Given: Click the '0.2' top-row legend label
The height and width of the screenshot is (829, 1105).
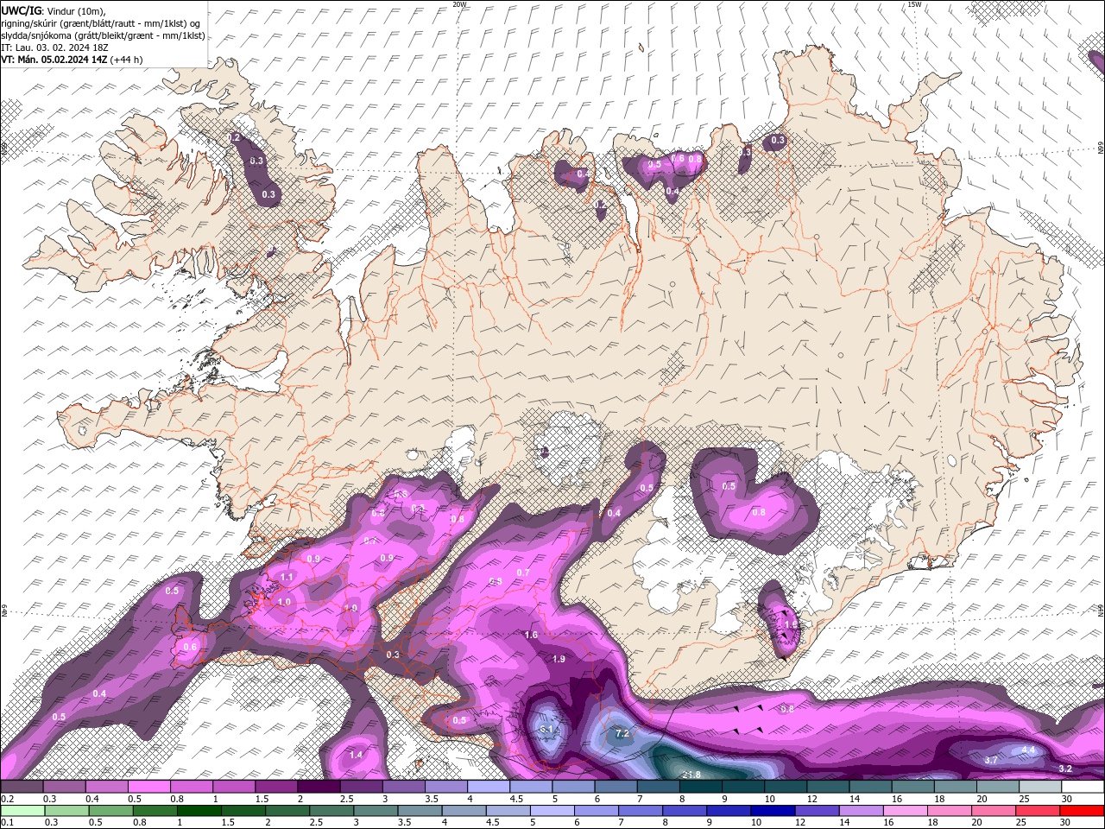Looking at the screenshot, I should click(7, 799).
